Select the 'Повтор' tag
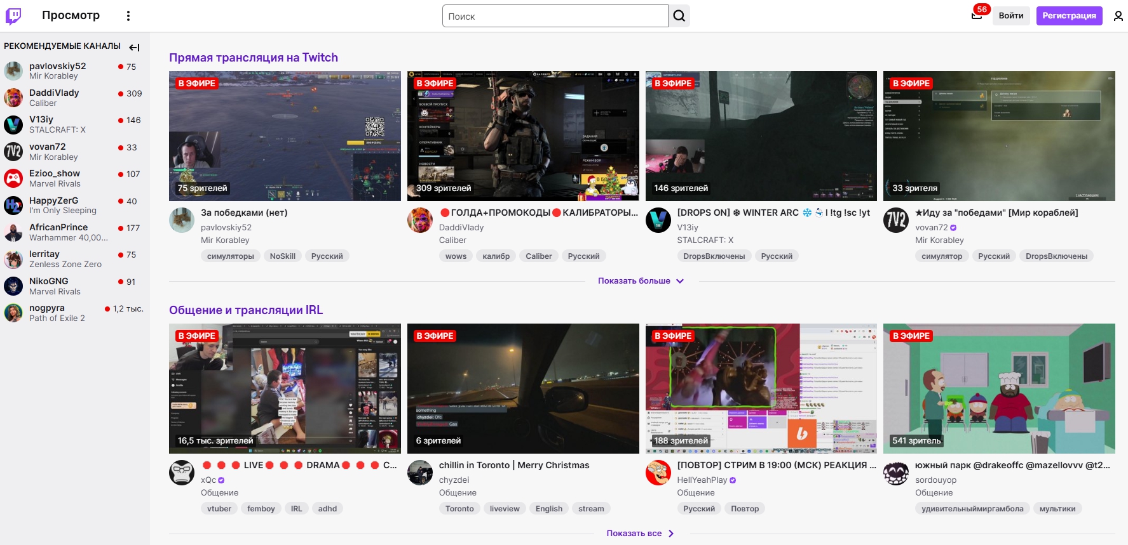 pos(745,509)
